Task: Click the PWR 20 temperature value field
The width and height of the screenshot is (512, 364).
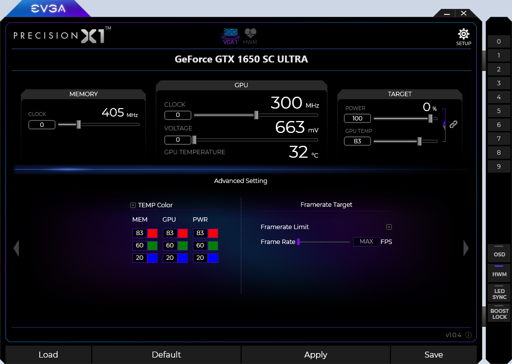Action: click(x=200, y=258)
